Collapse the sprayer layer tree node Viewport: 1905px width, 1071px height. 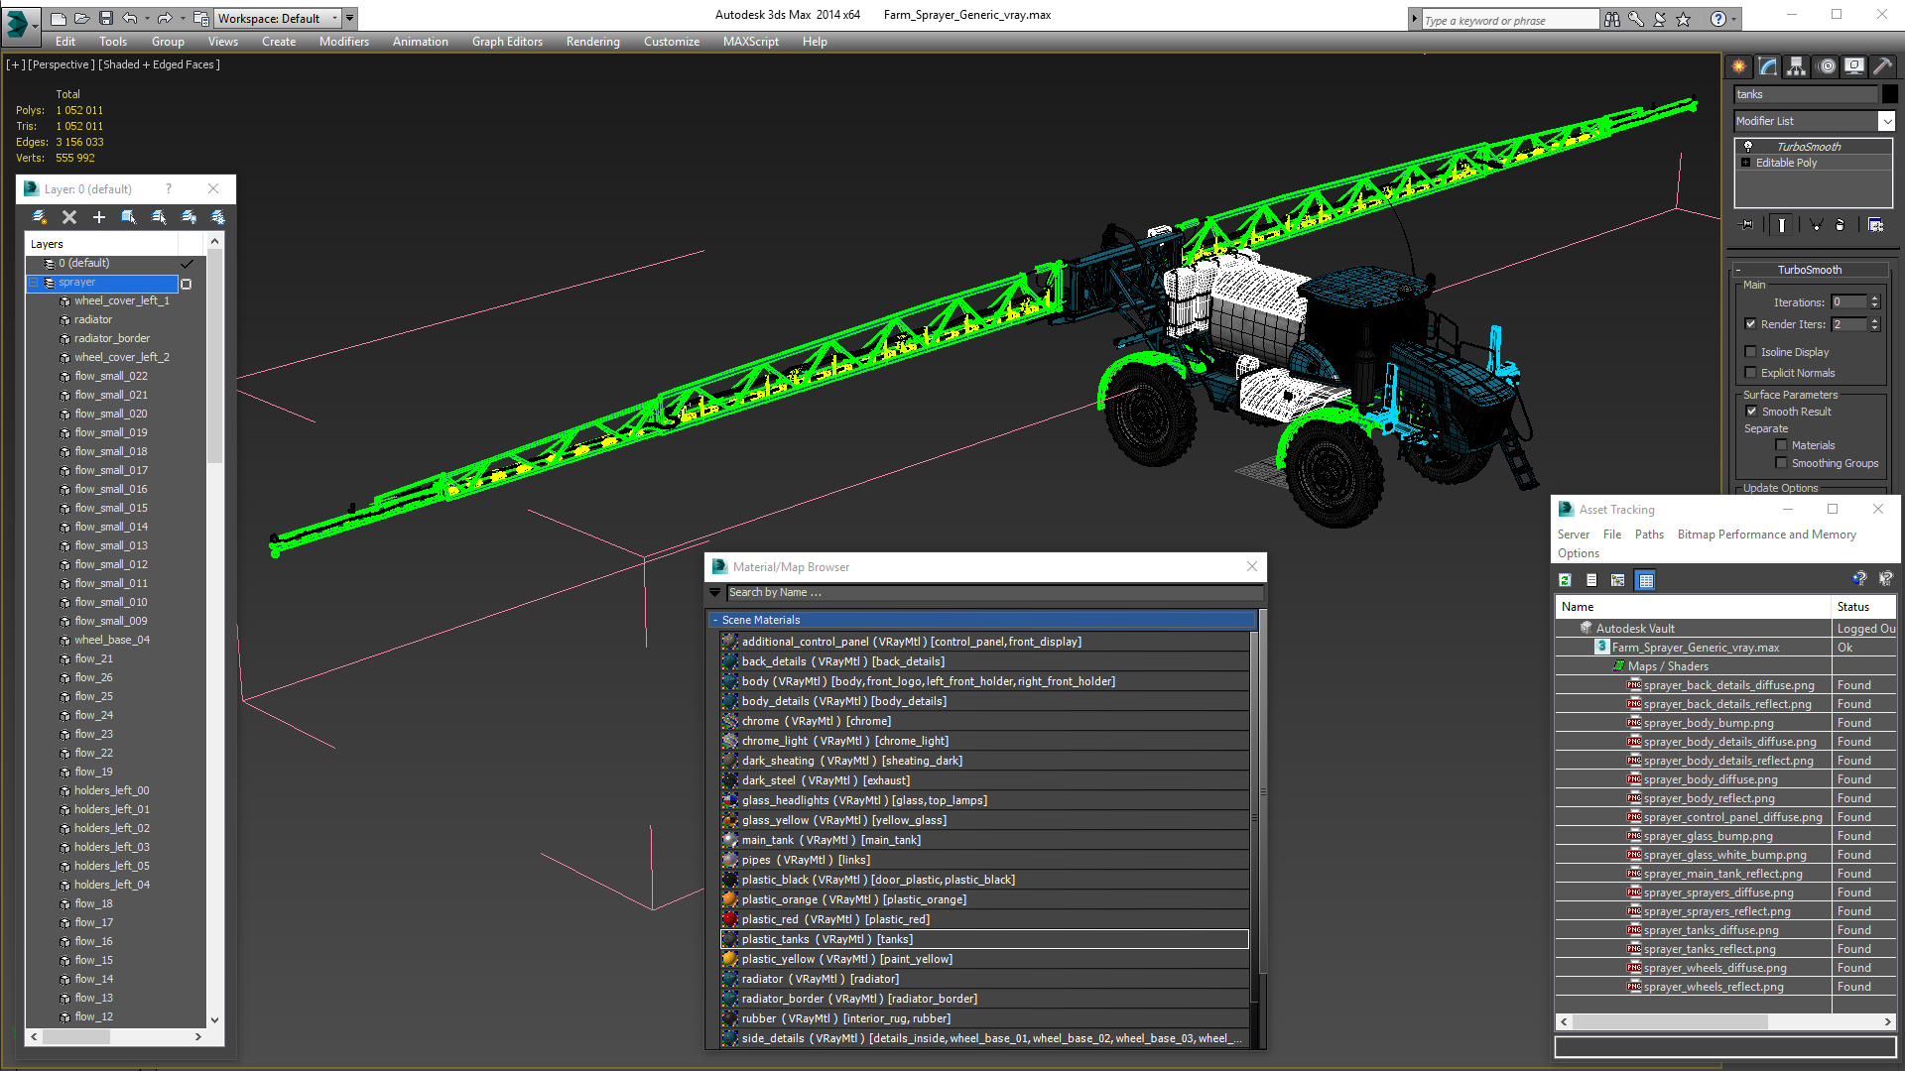tap(34, 283)
